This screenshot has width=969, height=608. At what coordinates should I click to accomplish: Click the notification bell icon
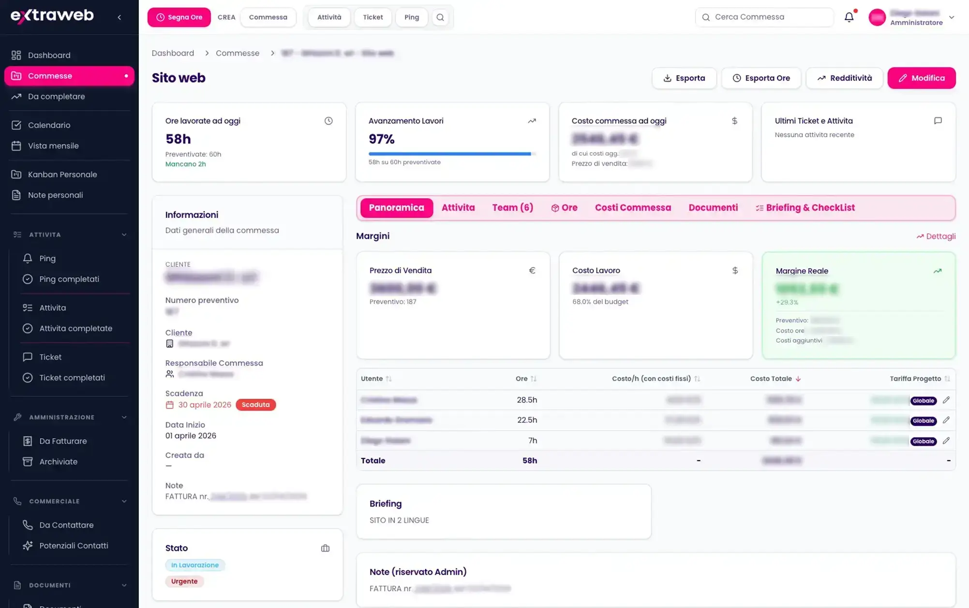click(x=849, y=17)
